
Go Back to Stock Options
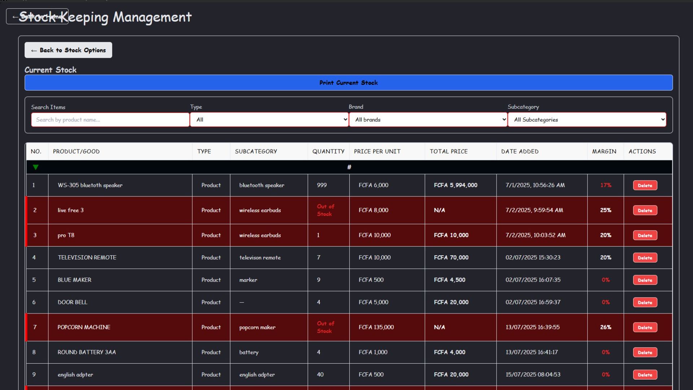tap(68, 50)
